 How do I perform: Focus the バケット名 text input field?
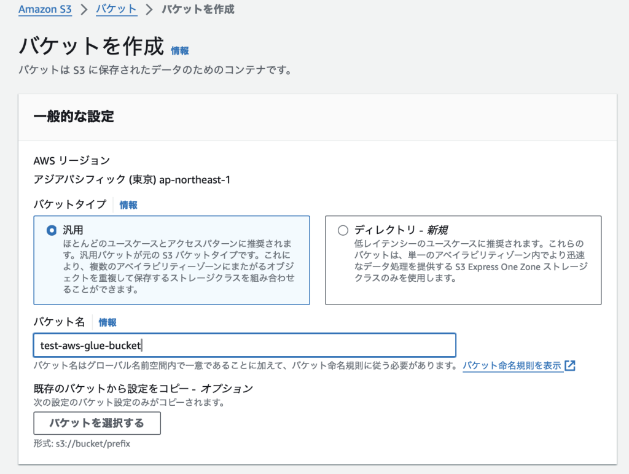[244, 345]
